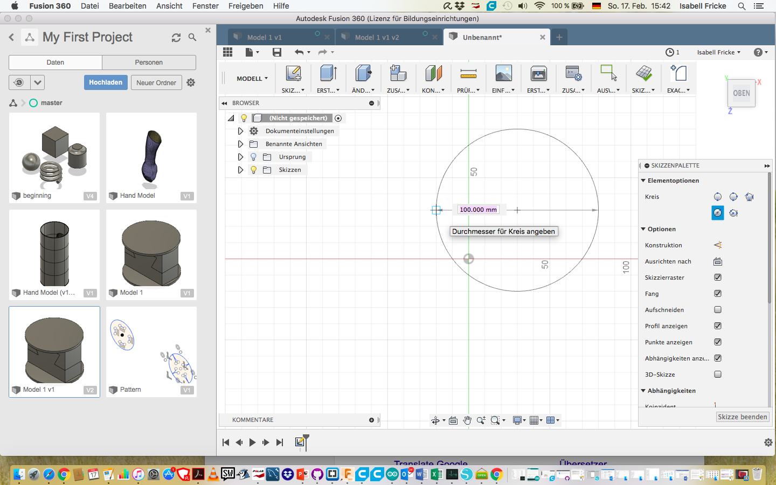Screen dimensions: 776x485
Task: Expand the Benannte Ansichten node
Action: pos(240,144)
